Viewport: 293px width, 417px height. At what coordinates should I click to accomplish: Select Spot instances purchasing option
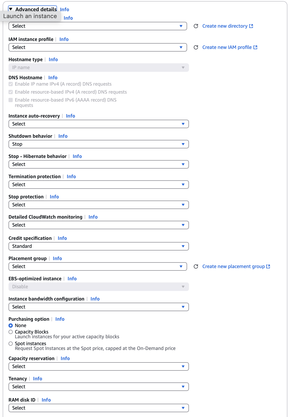pyautogui.click(x=11, y=344)
